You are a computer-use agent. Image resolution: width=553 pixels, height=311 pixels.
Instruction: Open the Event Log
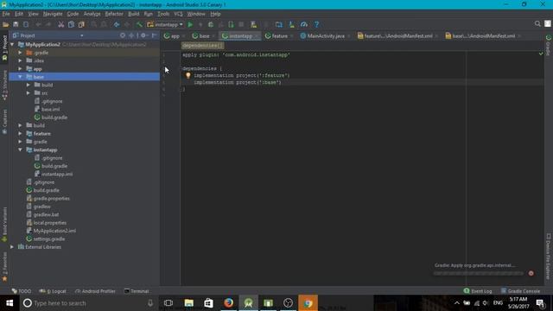pos(478,291)
